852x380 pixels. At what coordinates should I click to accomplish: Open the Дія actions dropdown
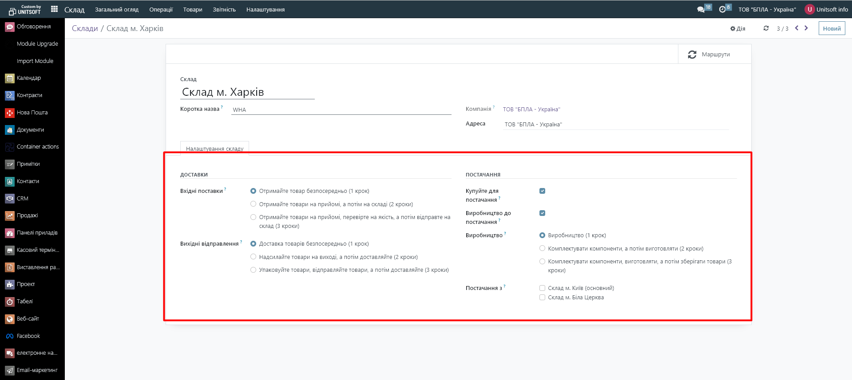point(738,28)
